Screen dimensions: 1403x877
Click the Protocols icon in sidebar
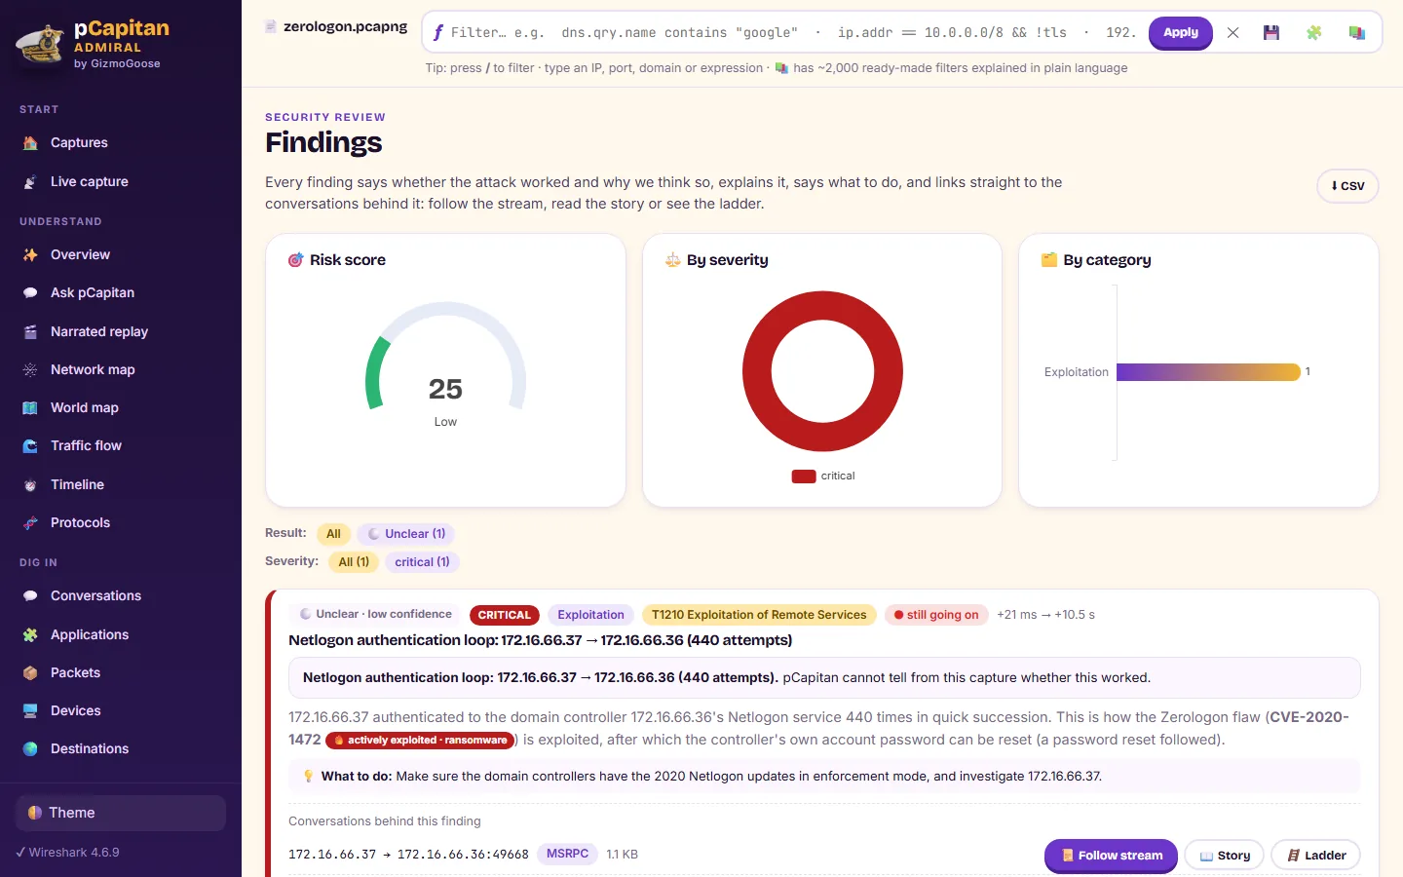click(x=30, y=522)
